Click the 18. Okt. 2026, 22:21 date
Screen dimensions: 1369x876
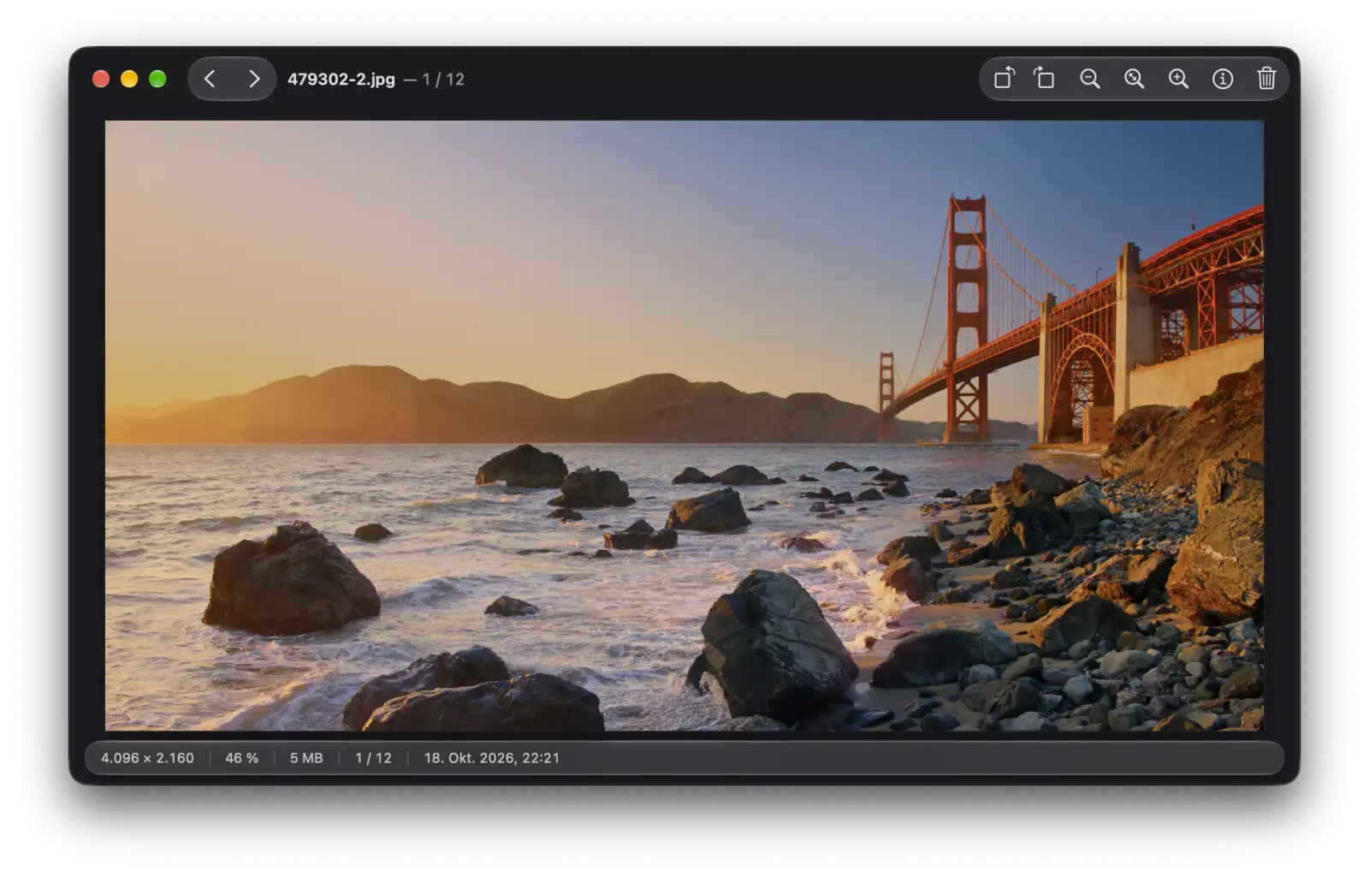point(492,758)
